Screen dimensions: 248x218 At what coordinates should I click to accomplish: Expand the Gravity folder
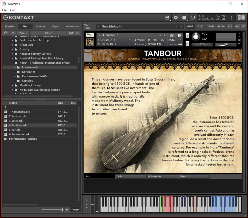click(x=12, y=49)
